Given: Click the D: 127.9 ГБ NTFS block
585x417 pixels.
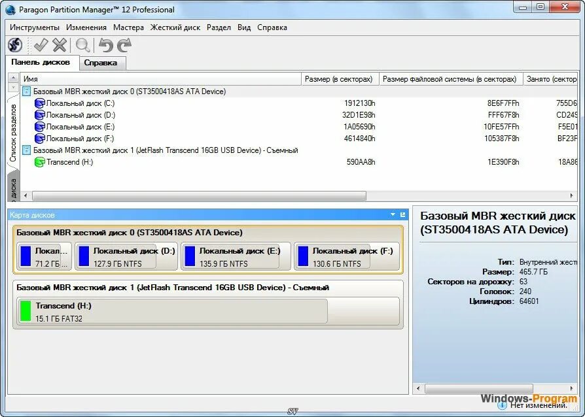Looking at the screenshot, I should click(x=126, y=256).
